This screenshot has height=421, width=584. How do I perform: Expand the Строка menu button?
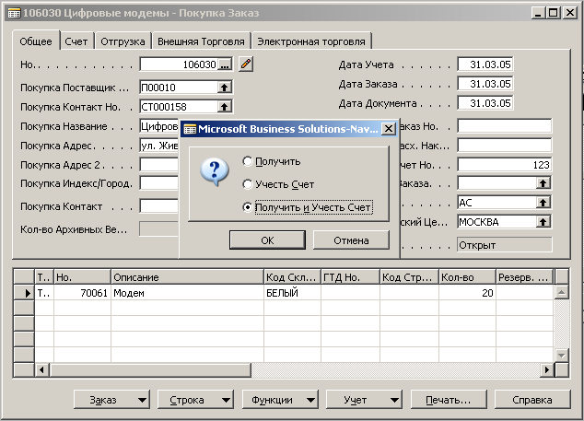[195, 400]
